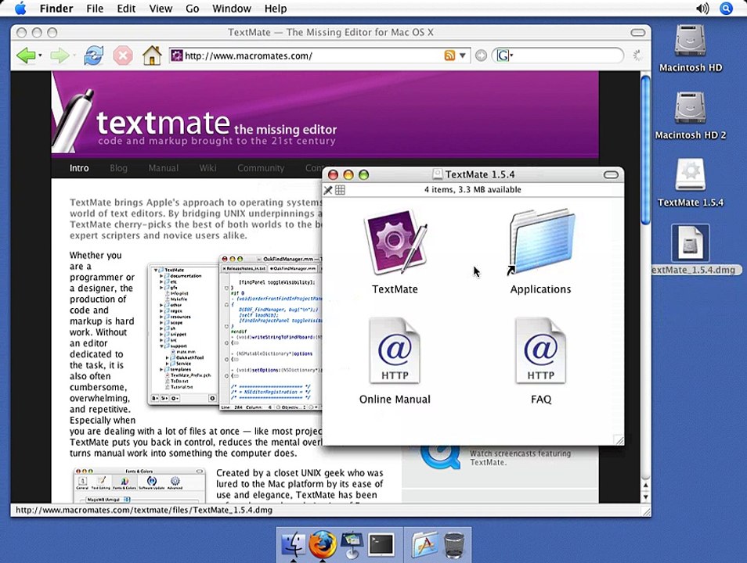
Task: Go to the Manual page tab
Action: click(164, 168)
